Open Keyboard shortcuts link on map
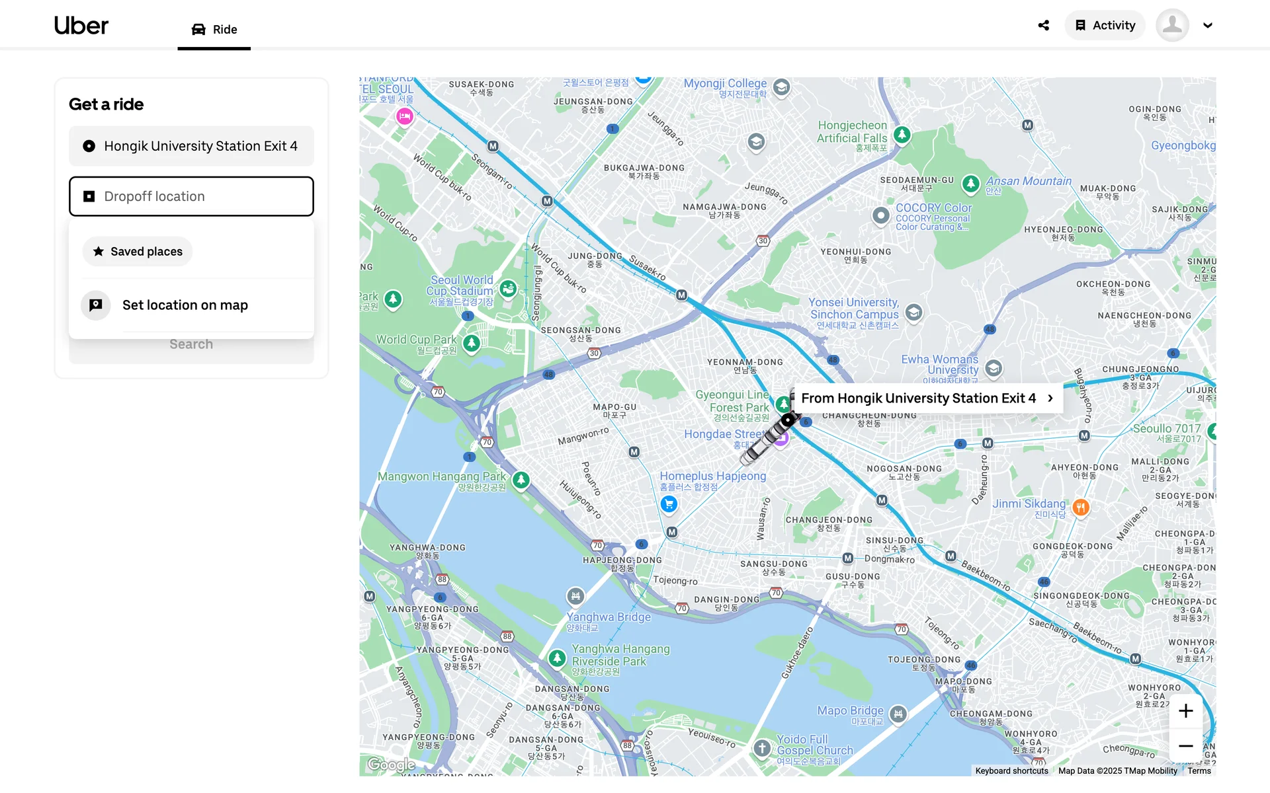The width and height of the screenshot is (1270, 793). point(1011,771)
